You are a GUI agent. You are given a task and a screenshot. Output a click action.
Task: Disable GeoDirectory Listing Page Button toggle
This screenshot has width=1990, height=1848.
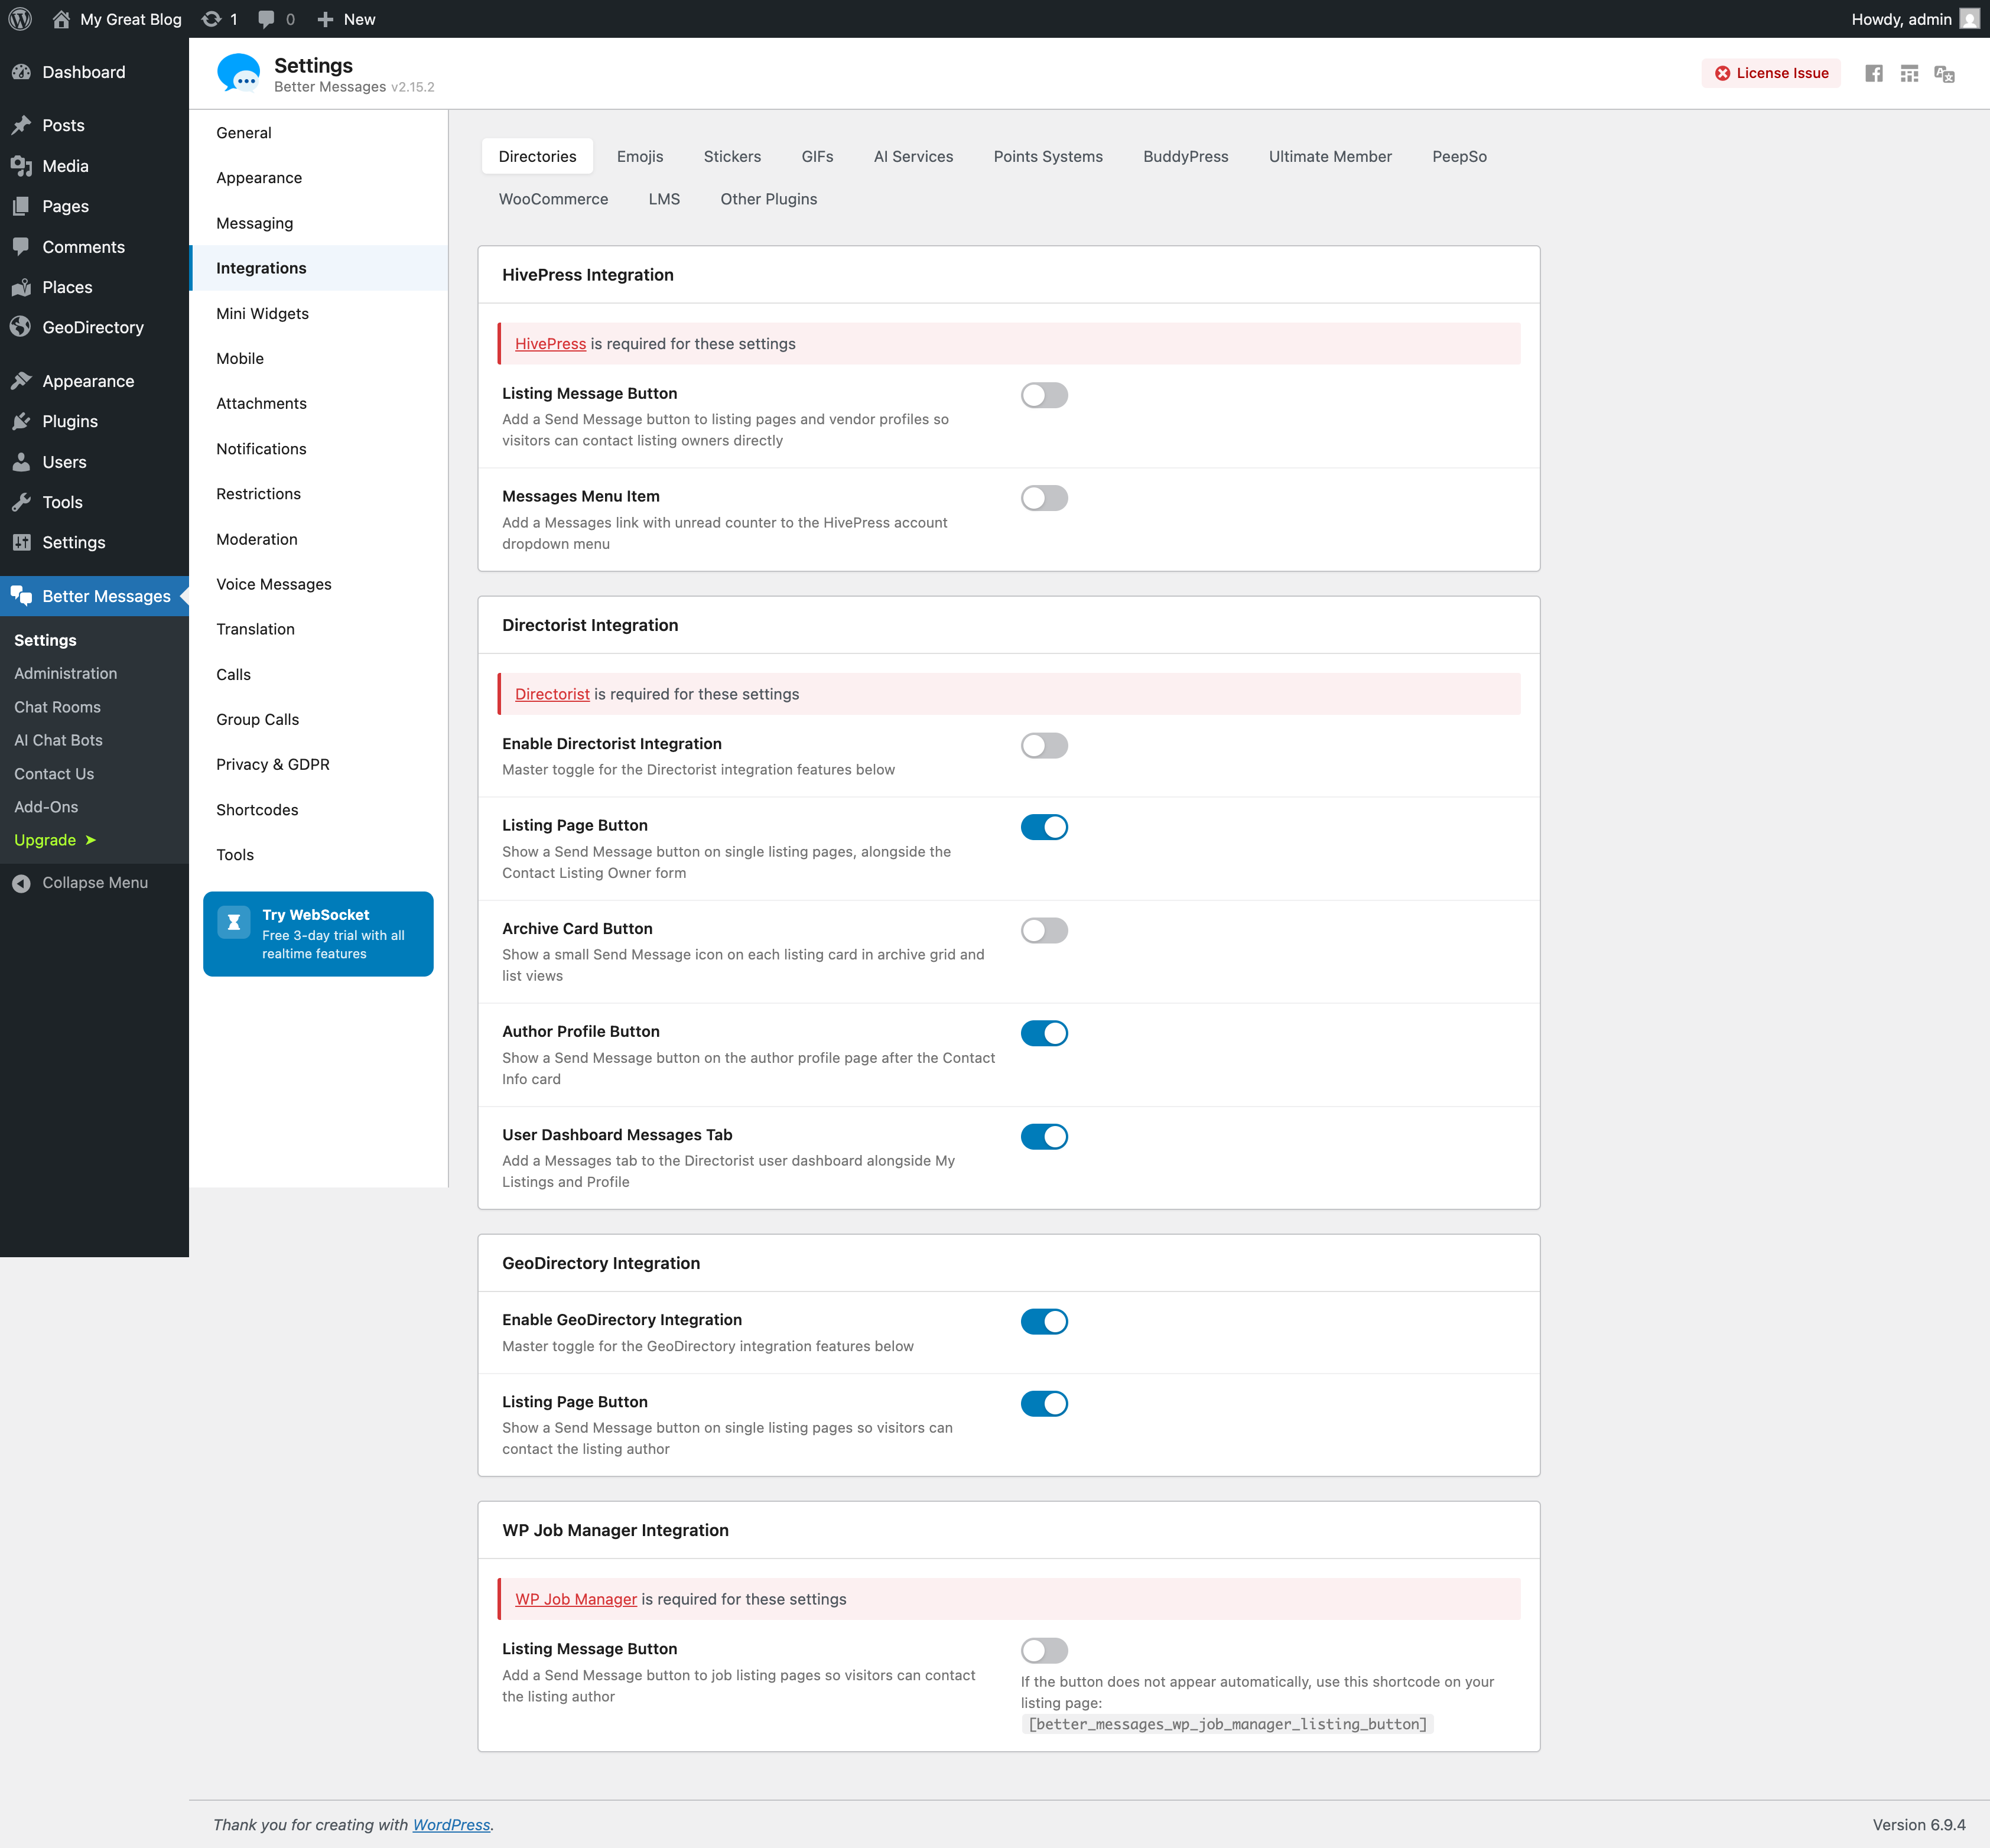[x=1044, y=1404]
